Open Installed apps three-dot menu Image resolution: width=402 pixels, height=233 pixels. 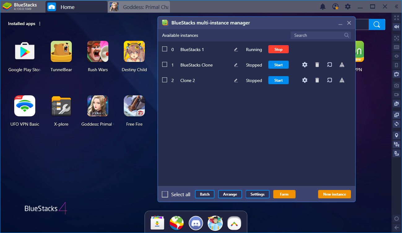coord(40,24)
